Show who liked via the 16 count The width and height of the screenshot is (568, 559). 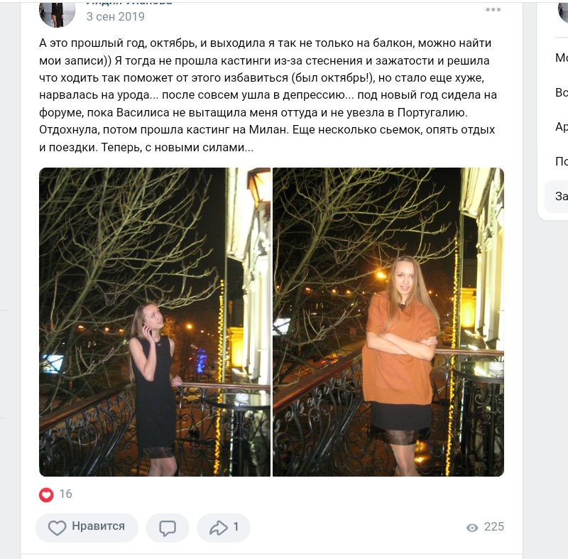pos(65,494)
